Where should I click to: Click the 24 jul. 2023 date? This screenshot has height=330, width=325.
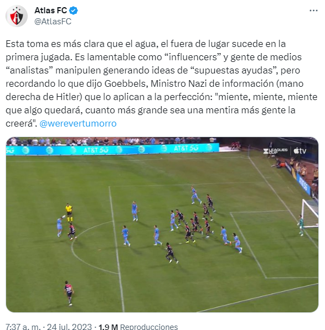[x=69, y=327]
